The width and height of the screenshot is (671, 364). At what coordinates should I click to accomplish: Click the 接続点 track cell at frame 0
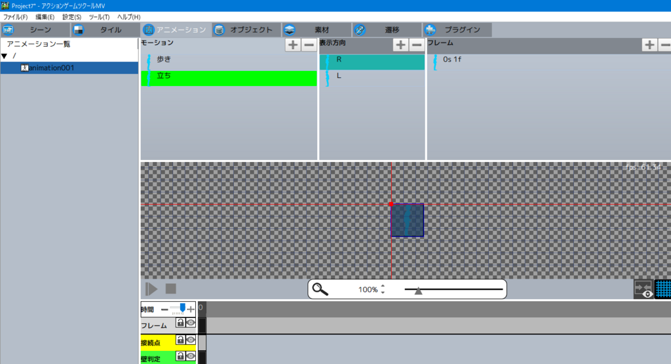click(202, 342)
